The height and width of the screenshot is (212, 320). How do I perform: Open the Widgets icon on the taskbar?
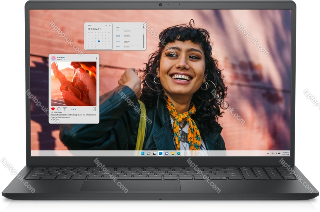coord(160,153)
